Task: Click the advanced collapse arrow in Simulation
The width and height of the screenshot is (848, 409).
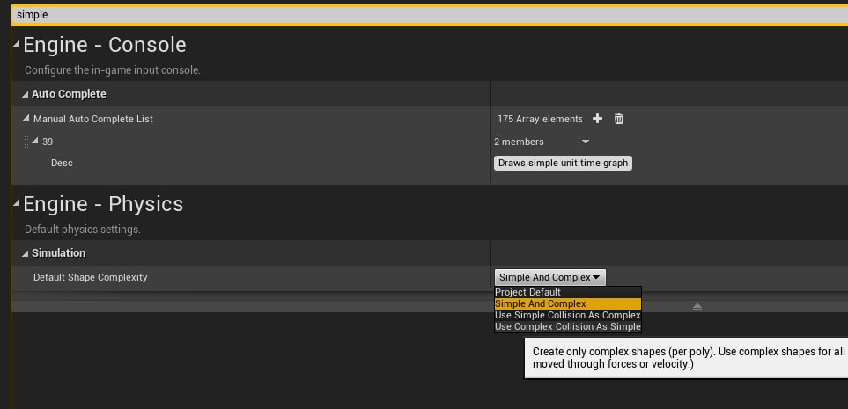Action: point(697,306)
